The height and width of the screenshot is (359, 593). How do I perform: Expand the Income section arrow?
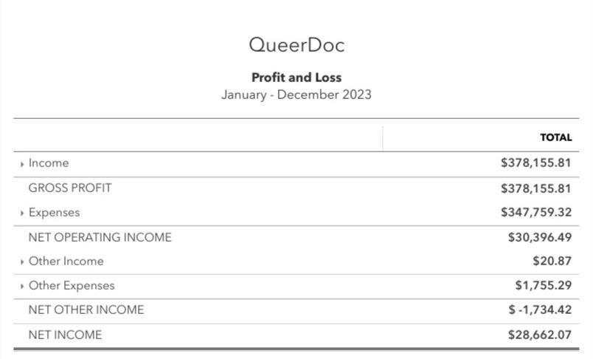point(23,164)
